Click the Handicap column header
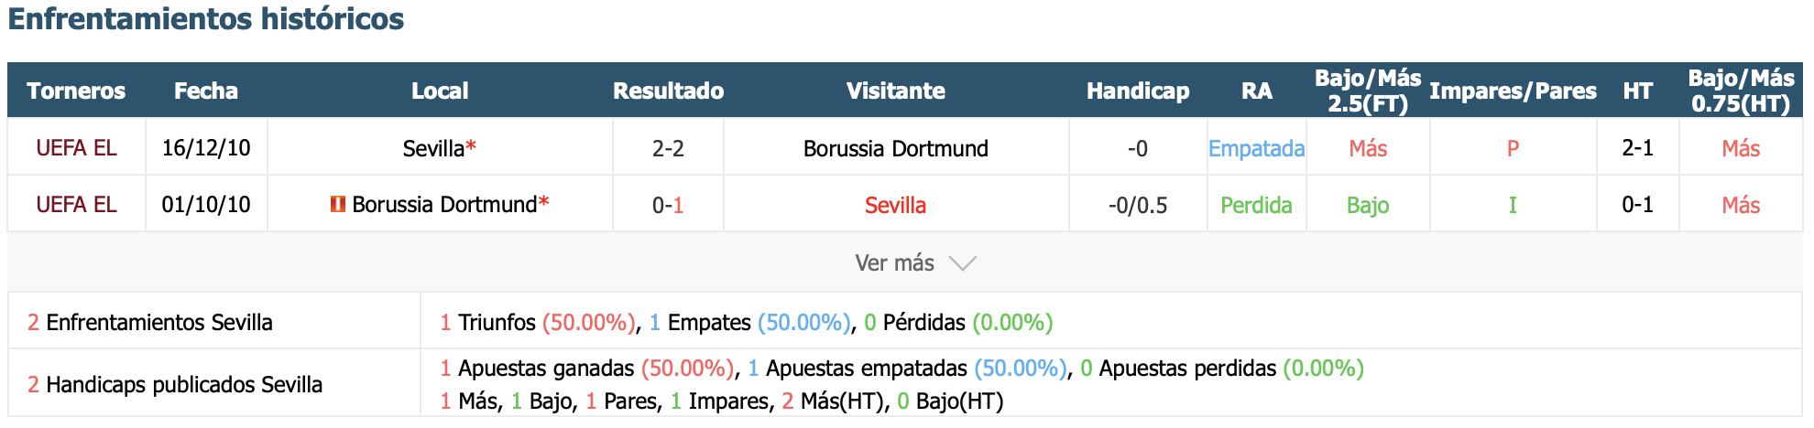 1138,91
